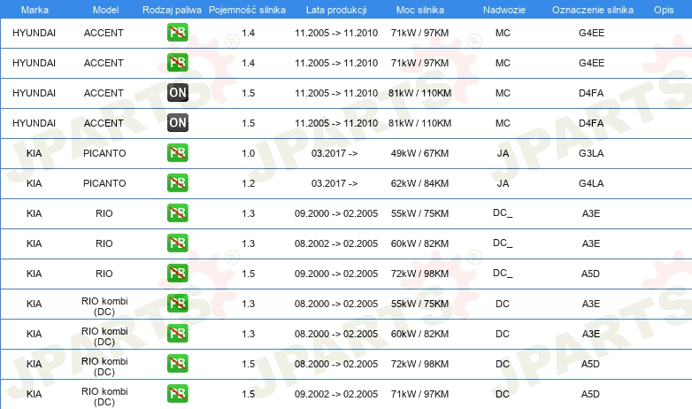Screen dimensions: 692x409
Task: Click the Rodzaj paliwa column header
Action: coord(172,10)
